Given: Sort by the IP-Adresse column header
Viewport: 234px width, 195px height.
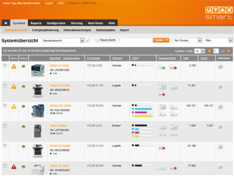Looking at the screenshot, I should pyautogui.click(x=94, y=58).
